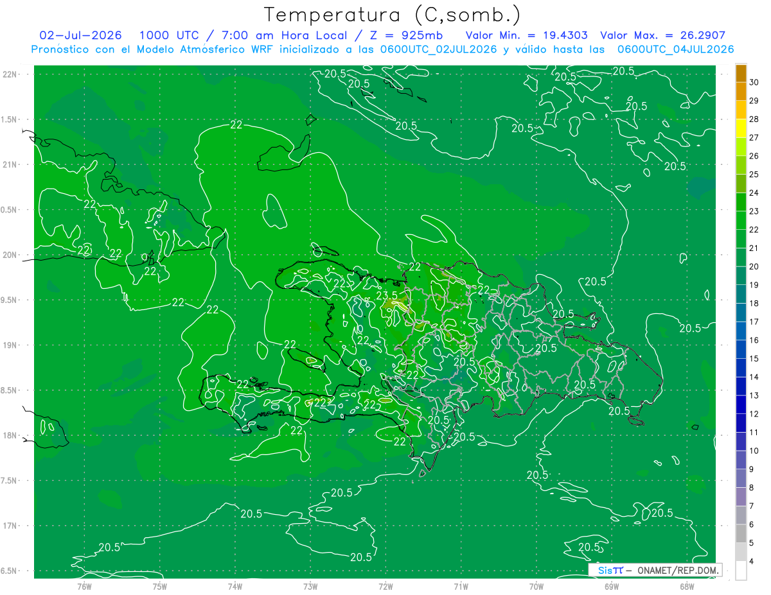Pick the orange band between 29 and 30
Screen dimensions: 771x595
741,92
